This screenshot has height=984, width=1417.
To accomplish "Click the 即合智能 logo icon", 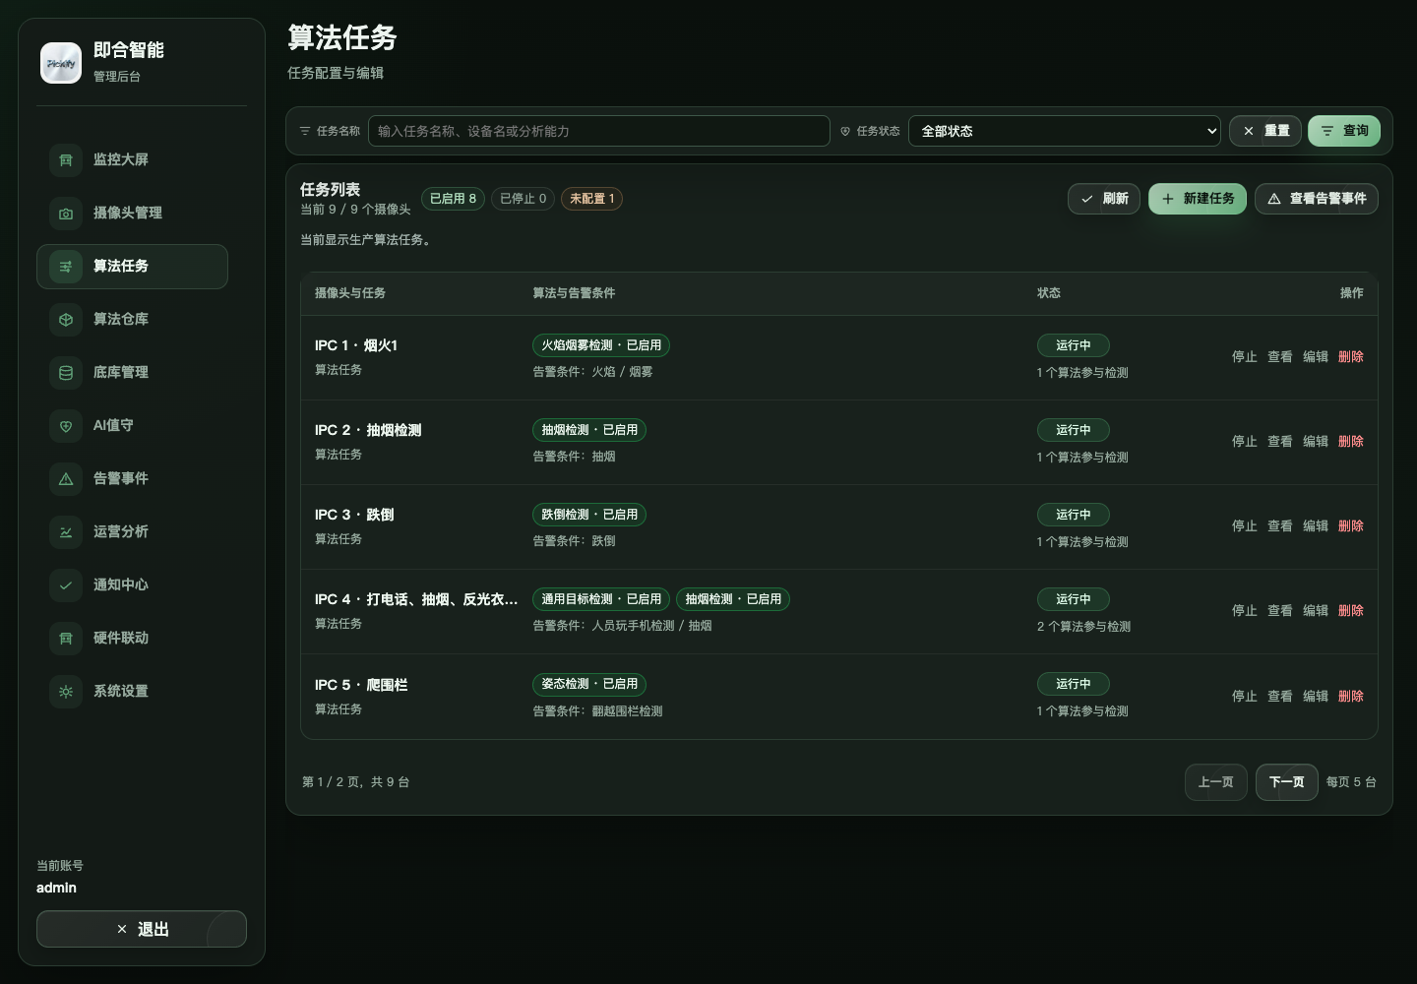I will pos(61,63).
